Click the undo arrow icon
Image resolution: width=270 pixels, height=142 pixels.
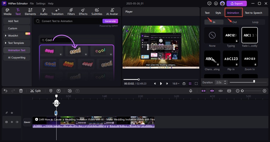click(x=5, y=91)
